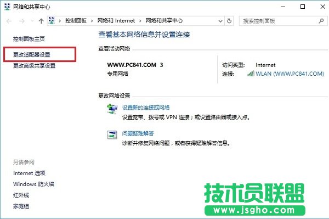329x219 pixels.
Task: Open Internet 选项 link
Action: click(x=29, y=173)
